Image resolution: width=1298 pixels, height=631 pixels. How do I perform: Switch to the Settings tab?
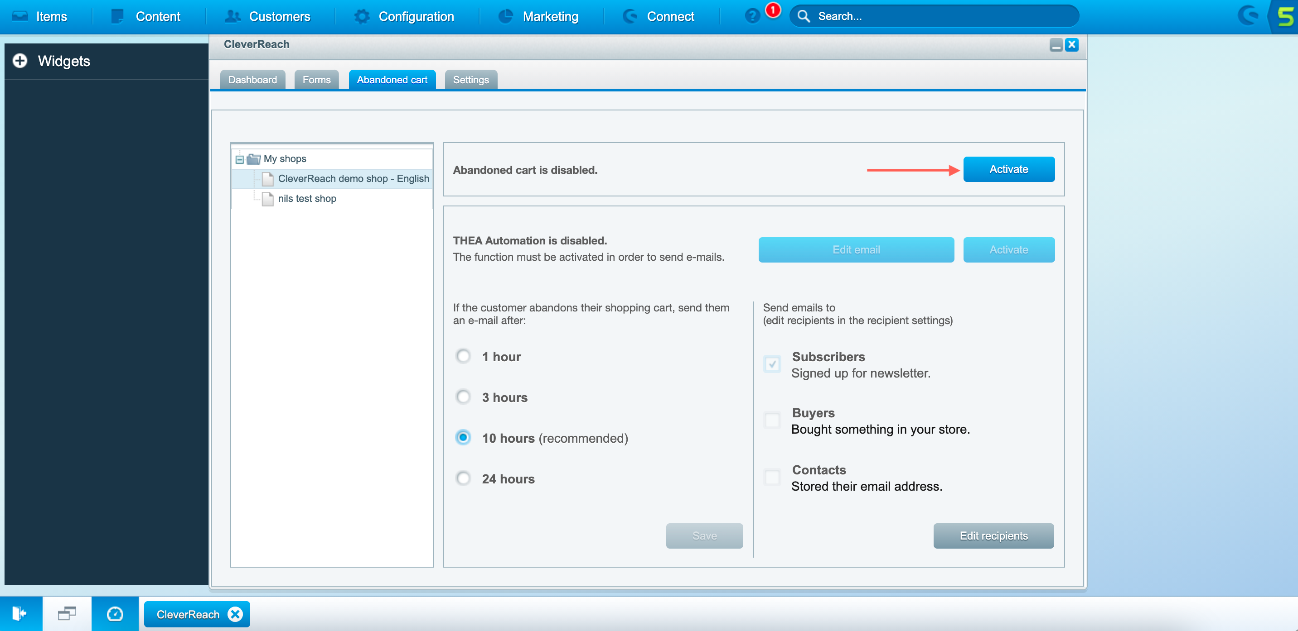pyautogui.click(x=470, y=80)
